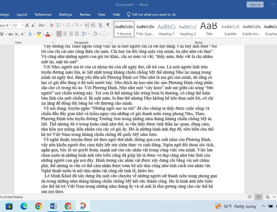Expand the Bullets dropdown arrow

(63, 25)
